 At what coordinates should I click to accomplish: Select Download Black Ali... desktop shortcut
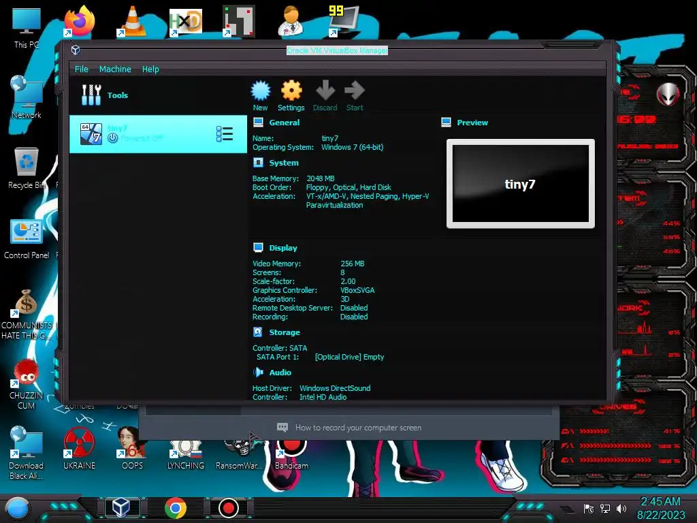(x=27, y=453)
